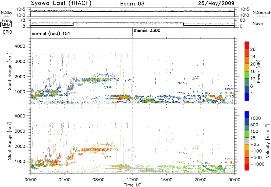Click the light green 12-16 dB power swatch
Viewport: 271px width, 187px height.
click(x=247, y=75)
